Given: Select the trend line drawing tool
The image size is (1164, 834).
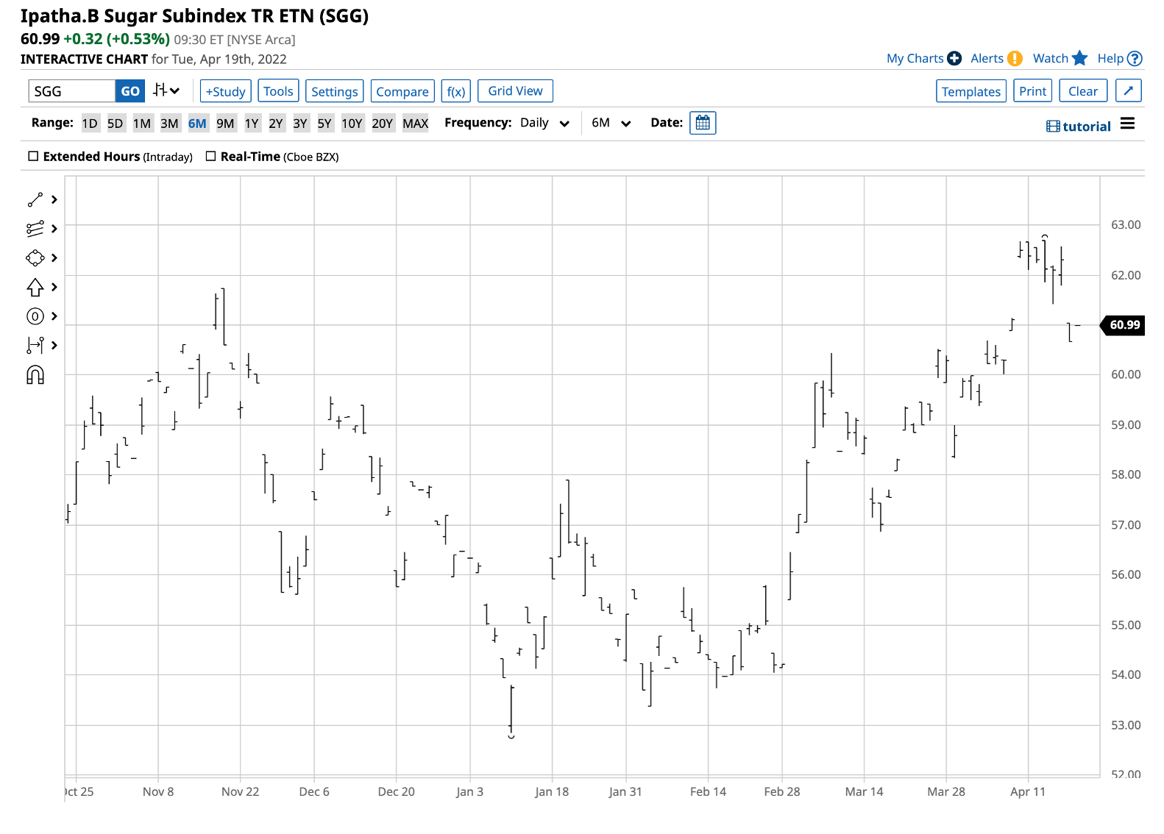Looking at the screenshot, I should tap(35, 200).
